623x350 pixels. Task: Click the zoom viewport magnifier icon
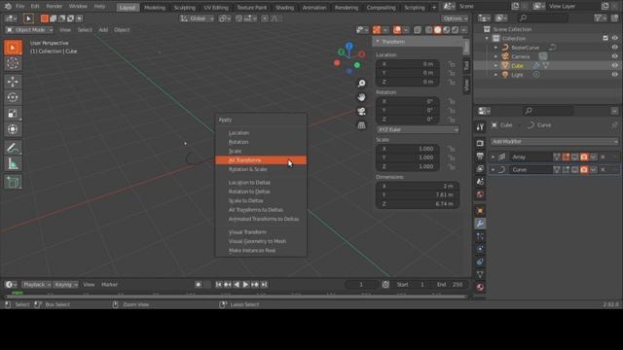point(361,84)
